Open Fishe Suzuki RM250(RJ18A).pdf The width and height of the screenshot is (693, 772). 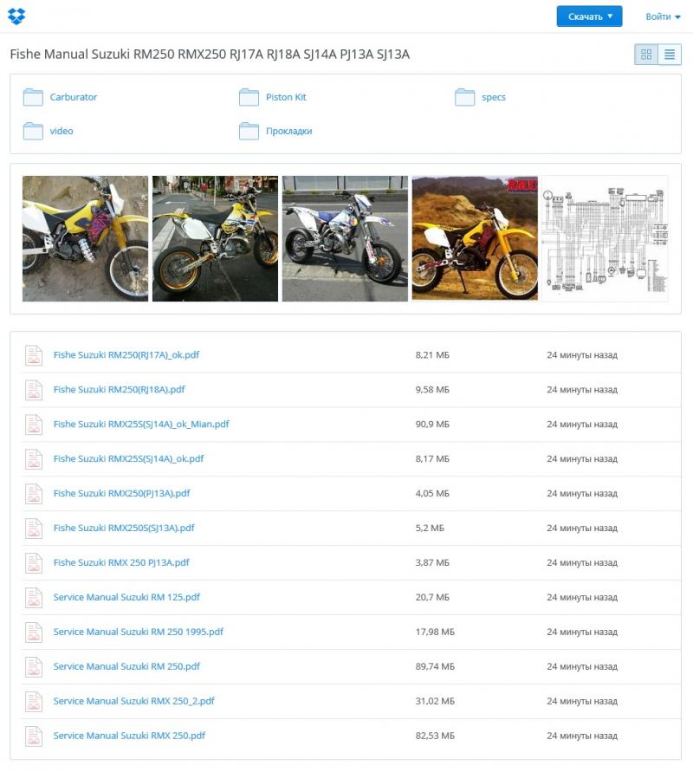point(120,389)
